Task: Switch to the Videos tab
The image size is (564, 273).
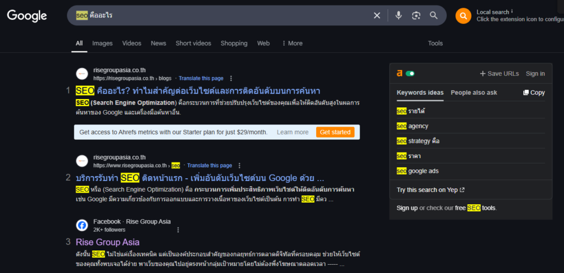Action: pos(132,43)
